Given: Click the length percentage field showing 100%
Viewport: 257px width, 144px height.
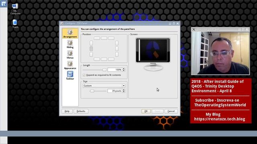Looking at the screenshot, I should point(115,70).
